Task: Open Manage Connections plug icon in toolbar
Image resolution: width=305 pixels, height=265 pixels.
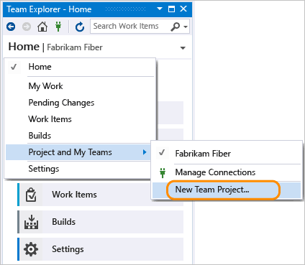Action: (58, 27)
